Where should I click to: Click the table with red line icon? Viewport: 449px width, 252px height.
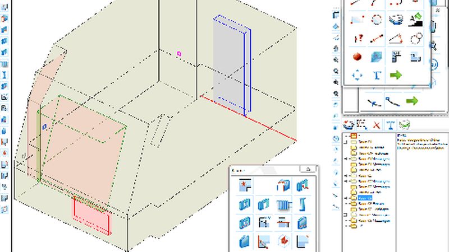pos(283,222)
